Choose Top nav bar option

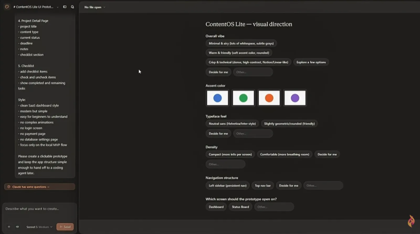point(262,186)
